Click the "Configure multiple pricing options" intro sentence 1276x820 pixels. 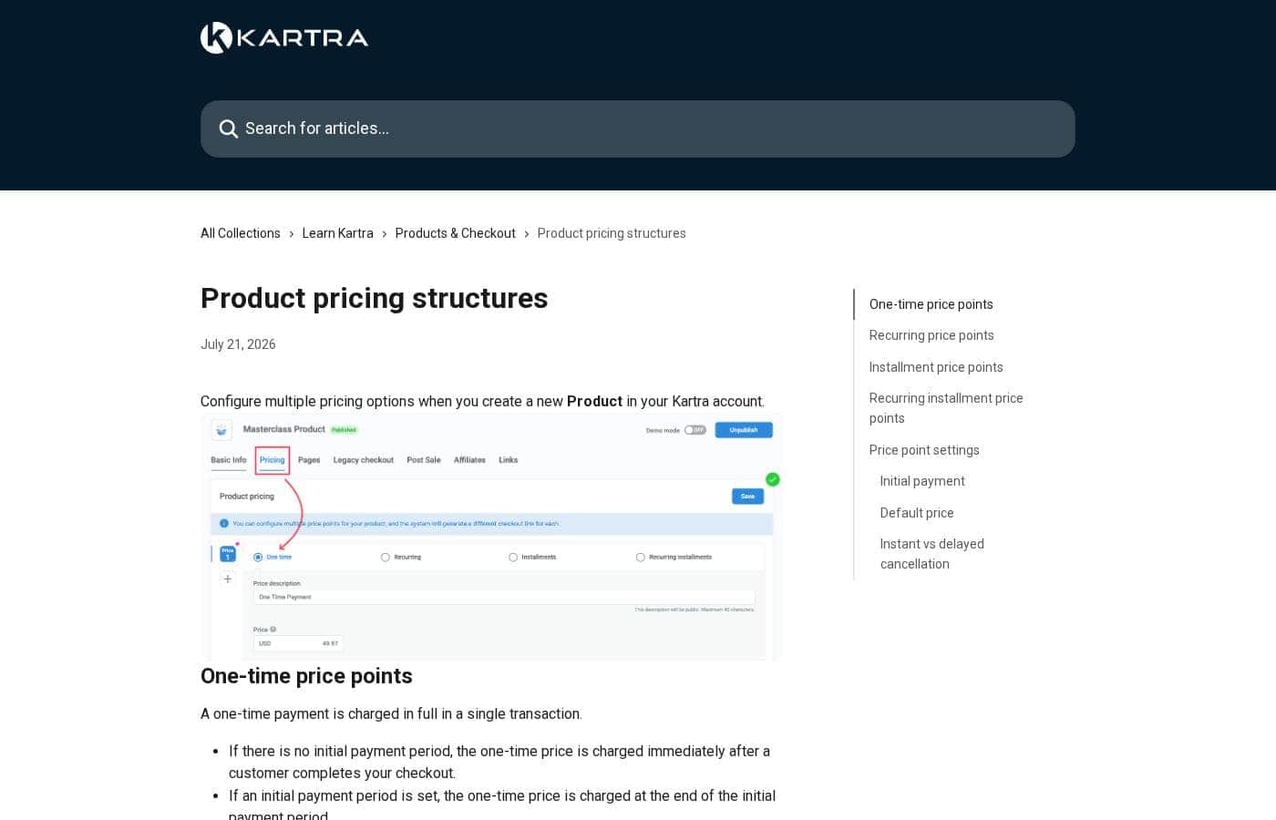tap(482, 402)
